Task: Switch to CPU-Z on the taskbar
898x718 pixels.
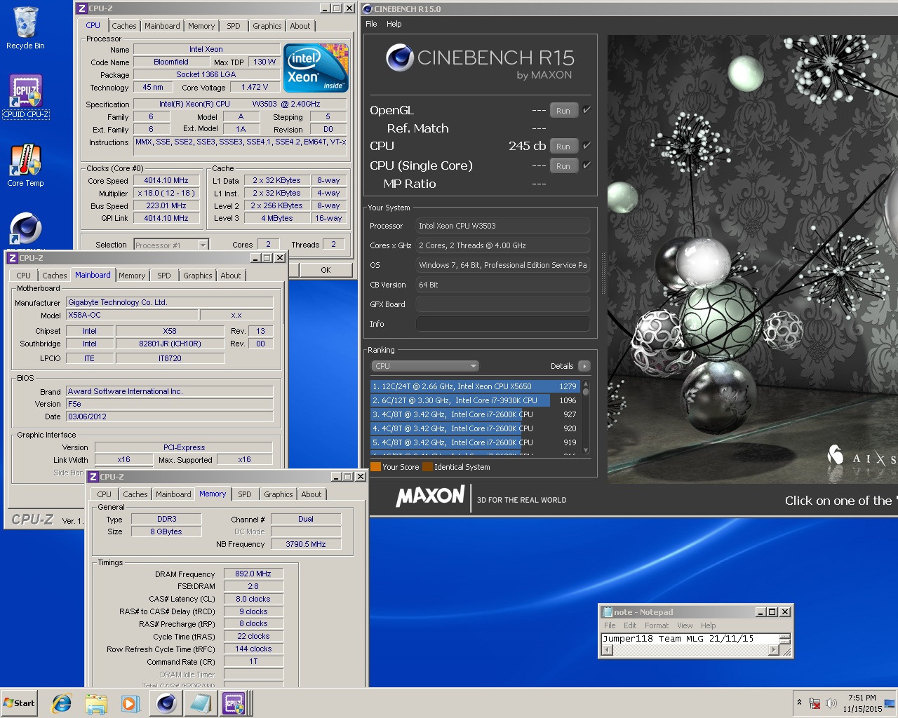Action: click(234, 703)
